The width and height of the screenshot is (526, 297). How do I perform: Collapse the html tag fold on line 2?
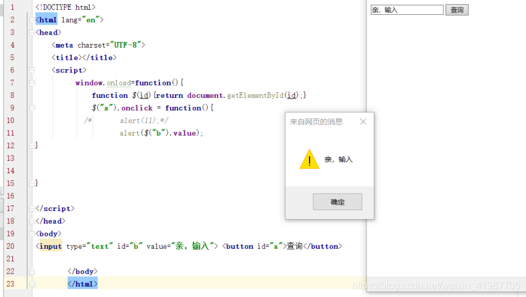tap(32, 20)
